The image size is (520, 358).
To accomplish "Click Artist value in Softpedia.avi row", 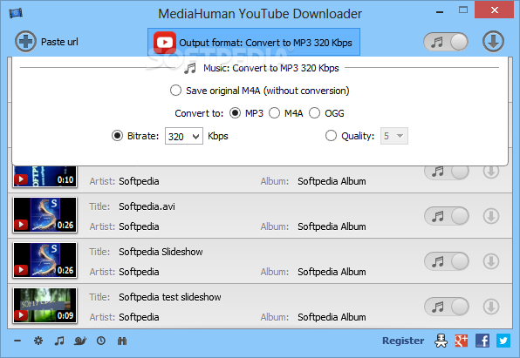I will (139, 226).
